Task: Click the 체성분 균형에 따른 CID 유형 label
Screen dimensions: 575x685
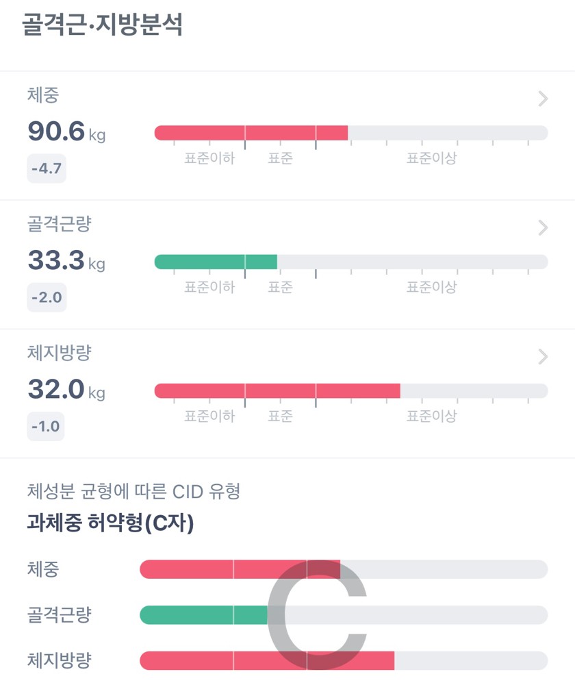Action: pyautogui.click(x=133, y=491)
